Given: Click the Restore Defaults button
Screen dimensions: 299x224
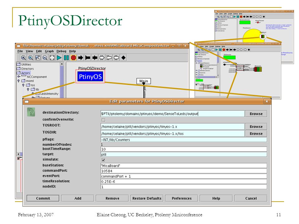Looking at the screenshot, I should (147, 198).
